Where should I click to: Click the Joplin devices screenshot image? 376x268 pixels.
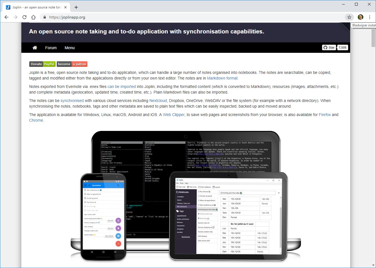[186, 196]
